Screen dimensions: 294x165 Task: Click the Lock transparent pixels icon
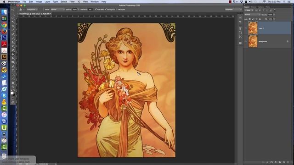click(x=249, y=19)
